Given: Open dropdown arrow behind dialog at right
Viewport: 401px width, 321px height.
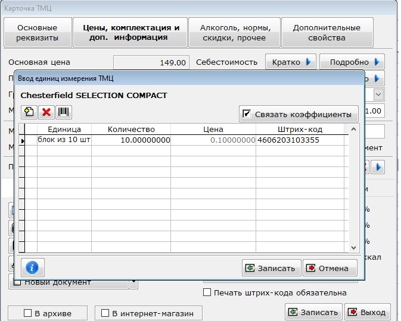Looking at the screenshot, I should click(378, 95).
